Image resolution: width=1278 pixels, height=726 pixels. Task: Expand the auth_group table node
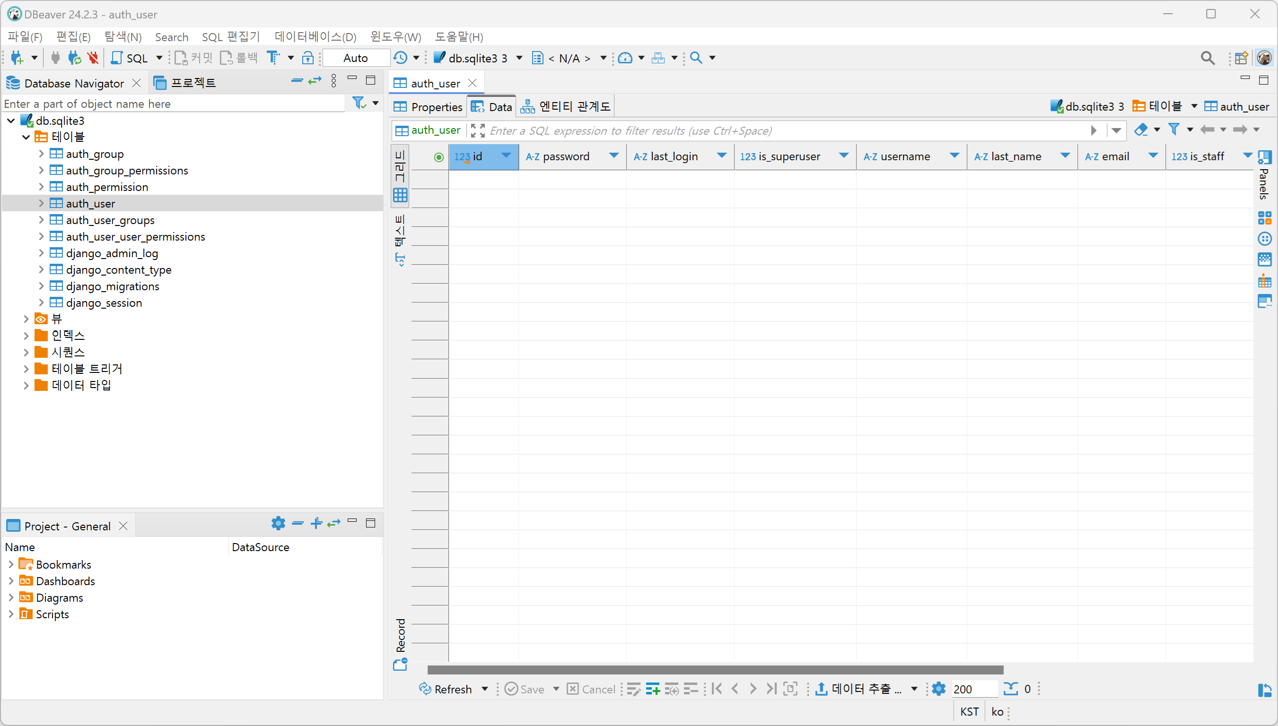pos(42,154)
